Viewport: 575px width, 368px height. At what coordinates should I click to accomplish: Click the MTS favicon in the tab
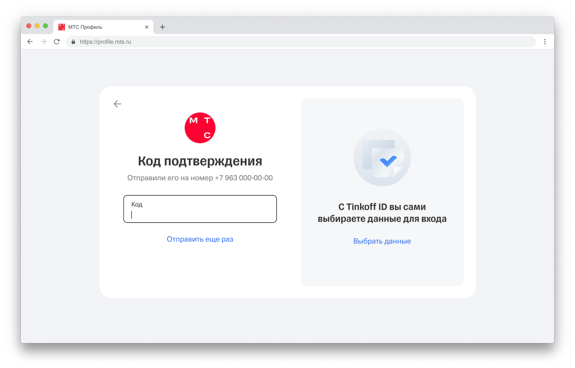62,27
